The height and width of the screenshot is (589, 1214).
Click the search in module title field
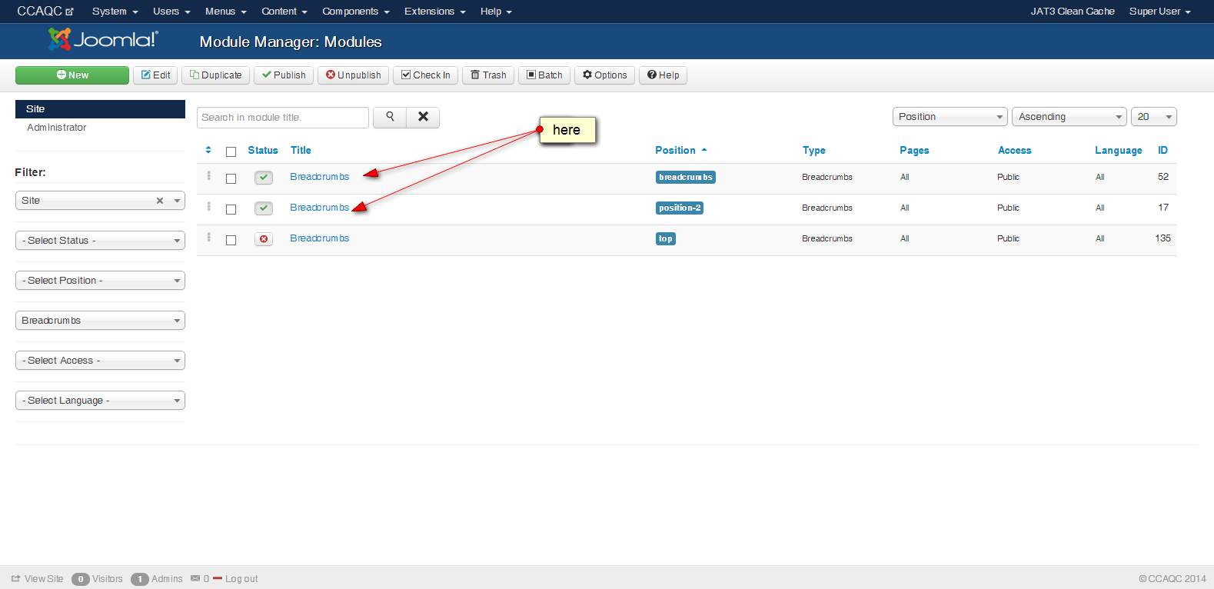point(283,118)
